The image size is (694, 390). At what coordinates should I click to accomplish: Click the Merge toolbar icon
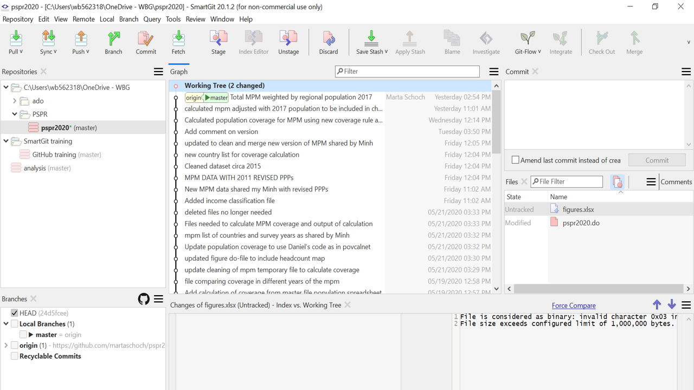(634, 38)
